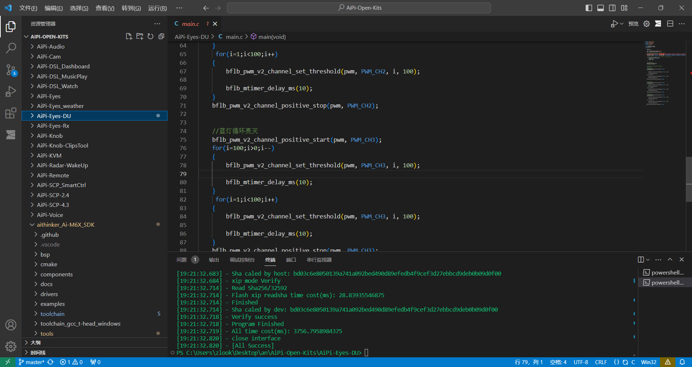Click the master* git branch indicator
The width and height of the screenshot is (692, 367).
31,362
